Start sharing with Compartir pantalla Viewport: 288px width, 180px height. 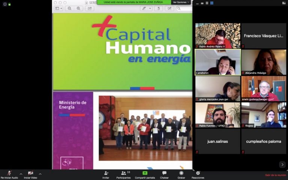coord(145,175)
